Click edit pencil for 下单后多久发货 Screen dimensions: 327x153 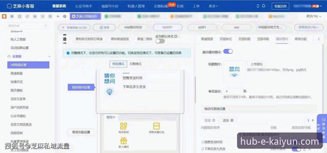pyautogui.click(x=305, y=149)
